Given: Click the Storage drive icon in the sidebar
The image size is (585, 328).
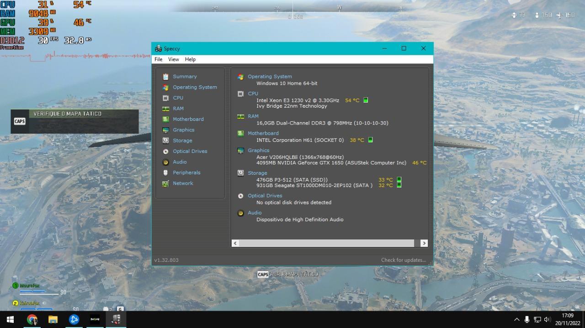Looking at the screenshot, I should tap(165, 141).
